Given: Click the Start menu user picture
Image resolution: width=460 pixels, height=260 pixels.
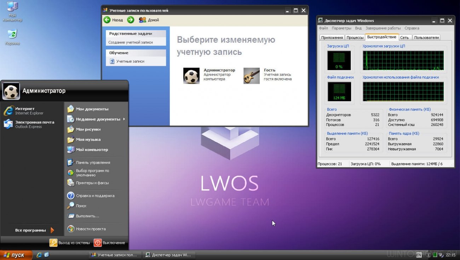Looking at the screenshot, I should pos(11,91).
